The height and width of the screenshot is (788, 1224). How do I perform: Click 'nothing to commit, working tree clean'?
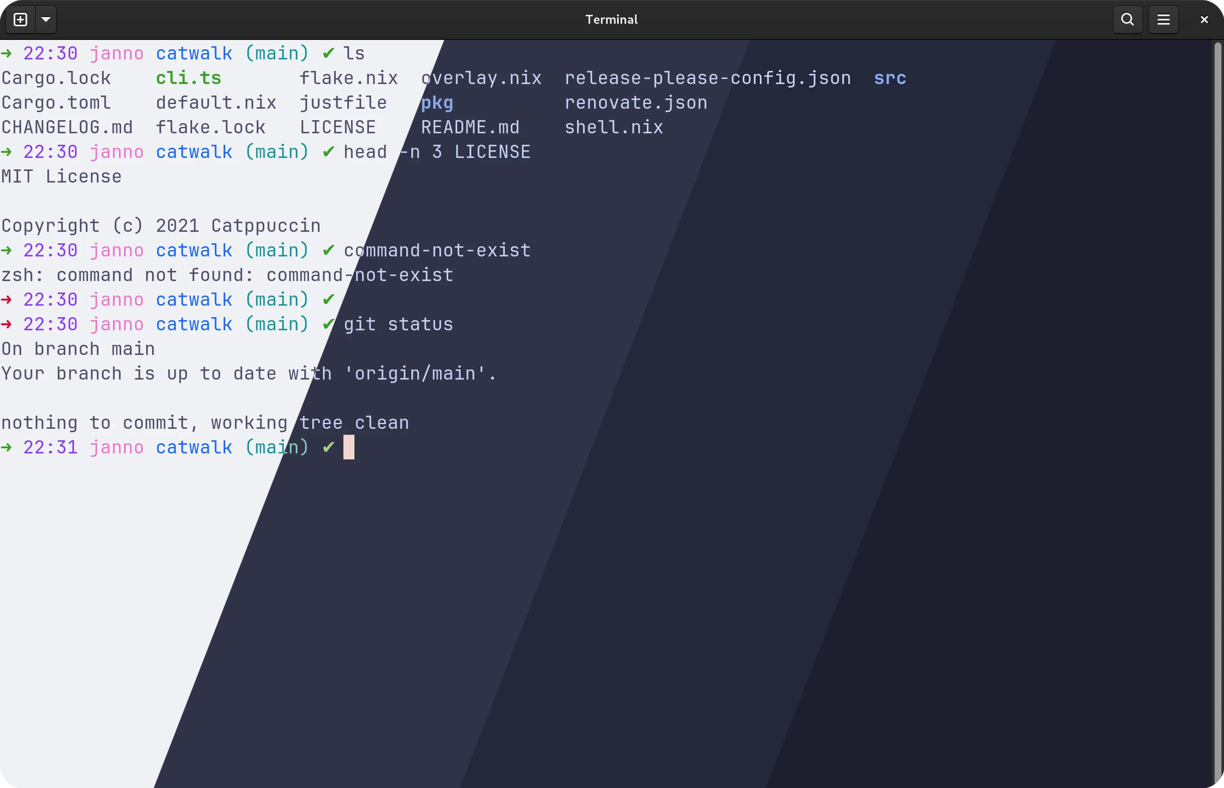click(205, 422)
